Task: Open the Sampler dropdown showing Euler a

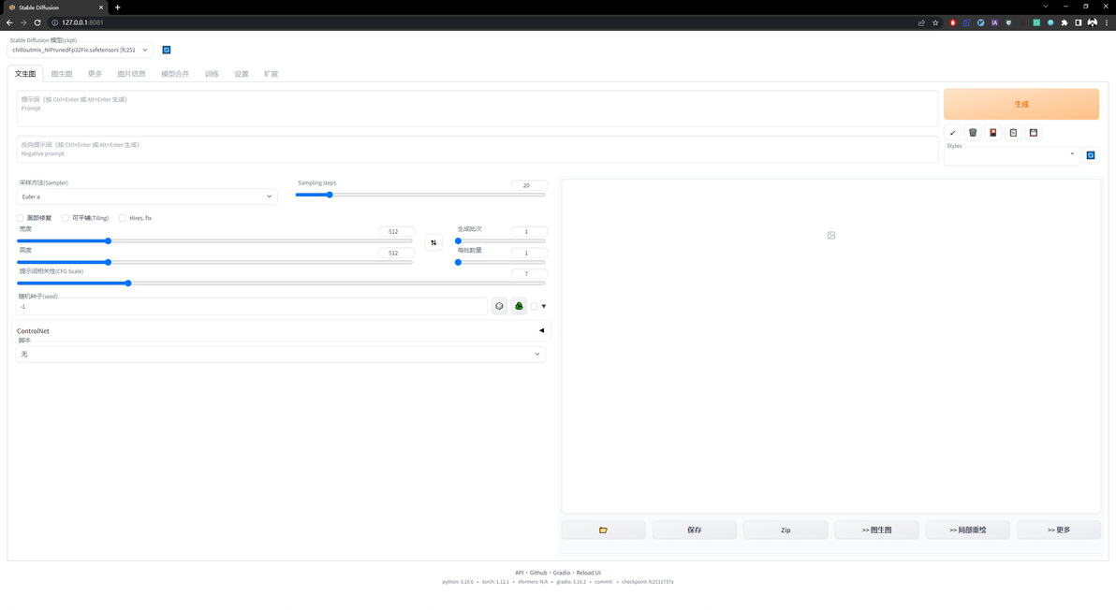Action: tap(147, 196)
